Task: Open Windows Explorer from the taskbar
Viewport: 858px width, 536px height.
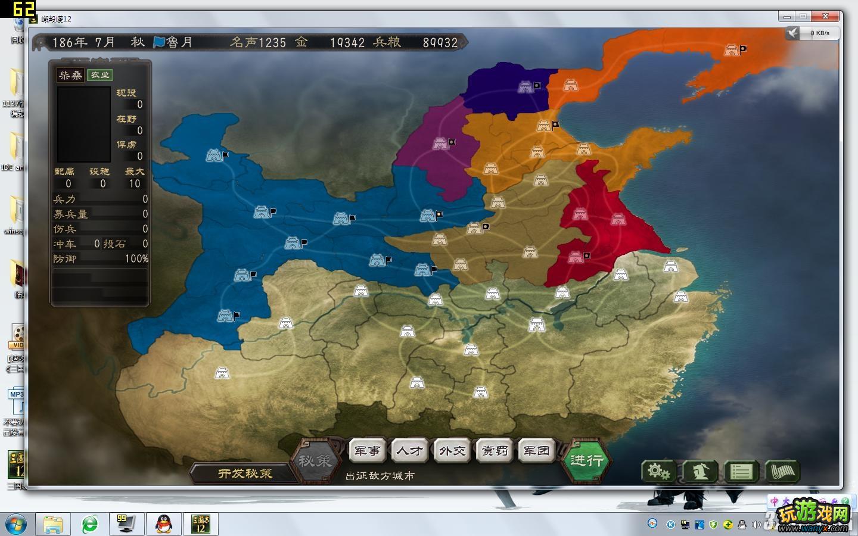Action: tap(53, 524)
